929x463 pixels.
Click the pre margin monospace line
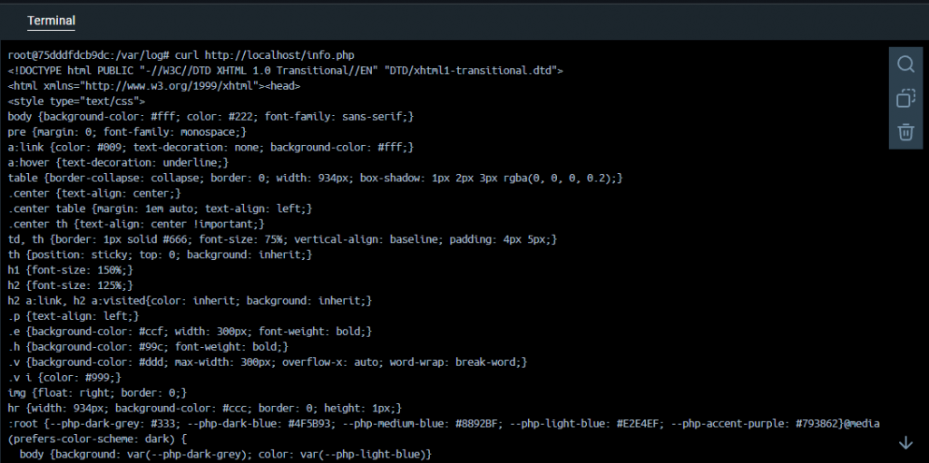click(x=127, y=132)
